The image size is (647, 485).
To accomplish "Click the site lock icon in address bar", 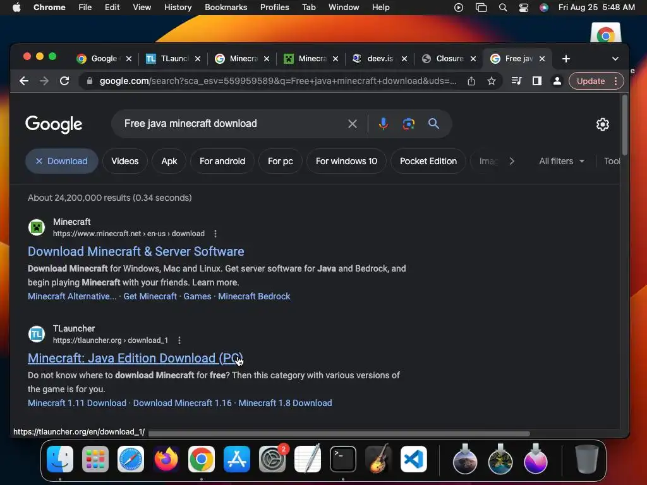I will point(90,81).
